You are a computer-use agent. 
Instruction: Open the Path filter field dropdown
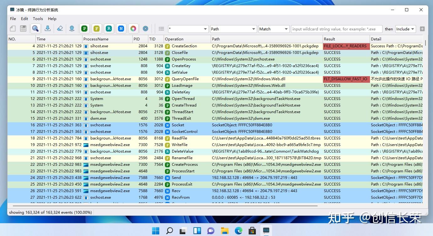tap(233, 29)
